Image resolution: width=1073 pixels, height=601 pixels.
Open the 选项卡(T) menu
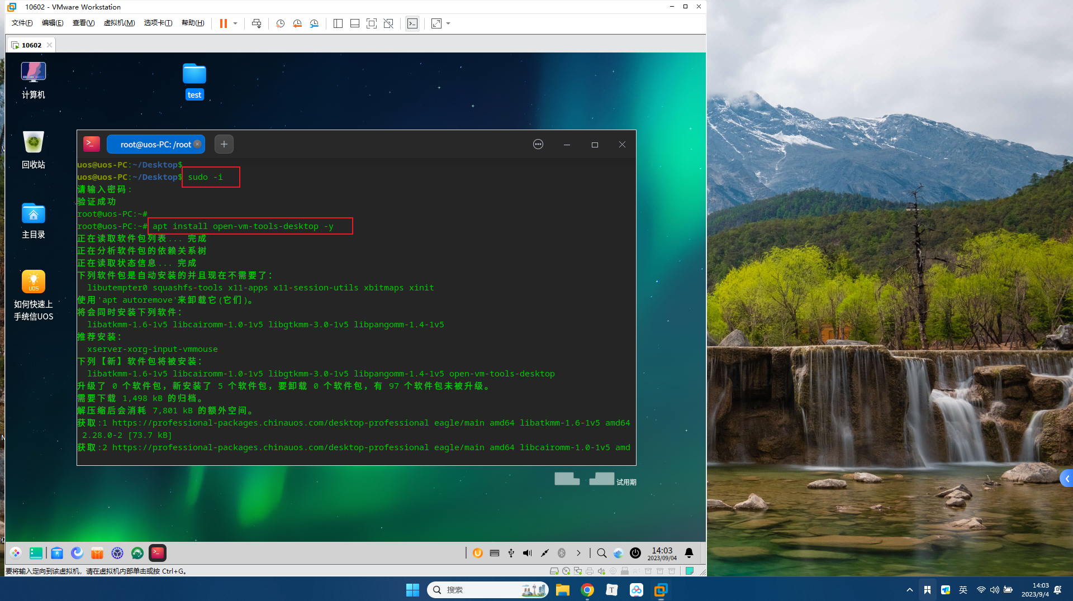158,23
